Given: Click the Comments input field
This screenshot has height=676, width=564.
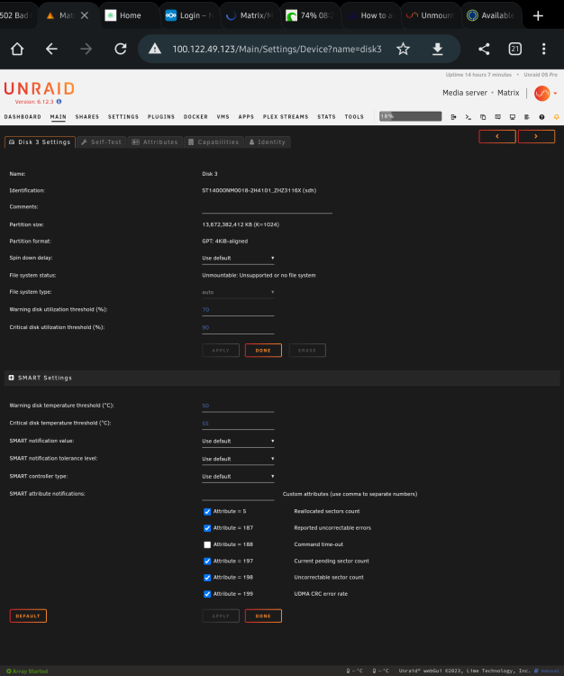Looking at the screenshot, I should 267,207.
